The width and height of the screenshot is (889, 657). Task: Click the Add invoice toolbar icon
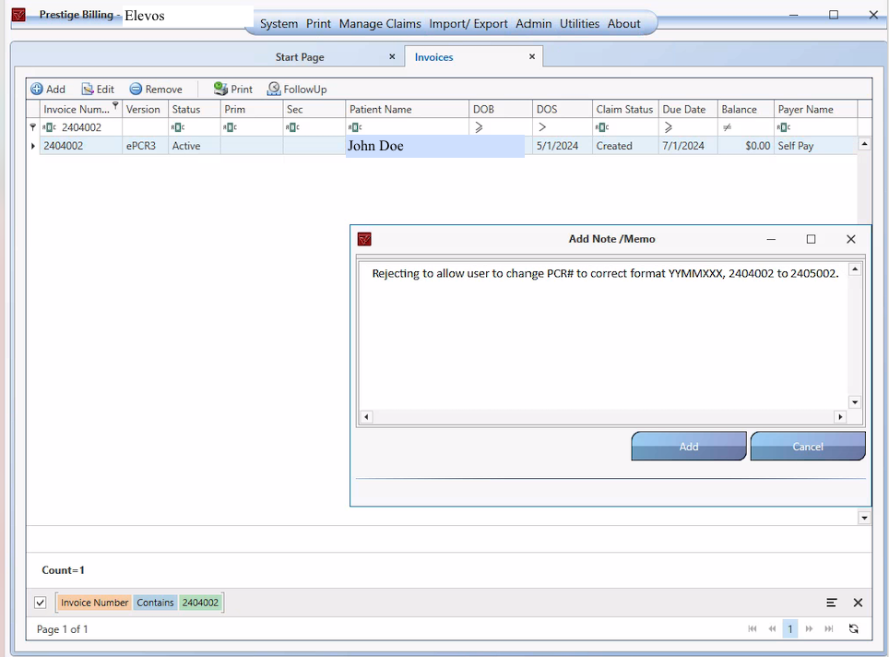pos(37,90)
